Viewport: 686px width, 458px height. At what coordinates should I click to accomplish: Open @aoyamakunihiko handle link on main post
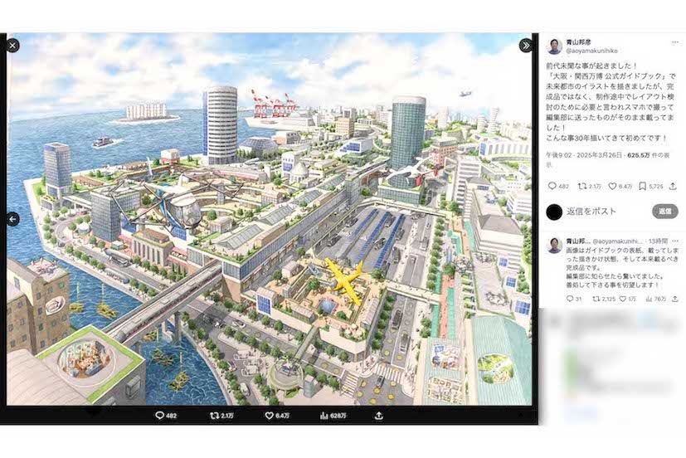(x=591, y=51)
